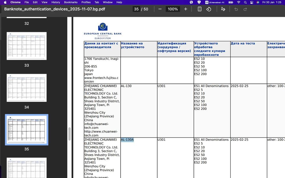285x178 pixels.
Task: Click the 100% zoom level field
Action: (x=173, y=9)
